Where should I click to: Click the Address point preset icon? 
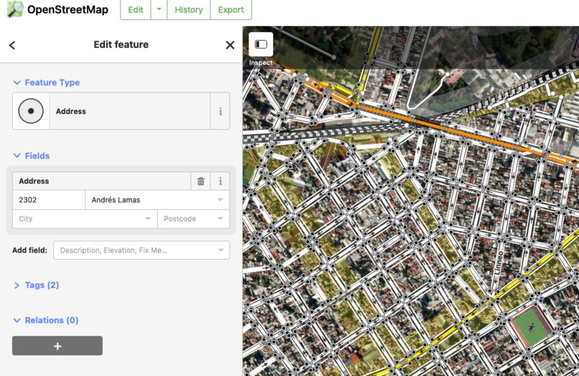pyautogui.click(x=31, y=111)
